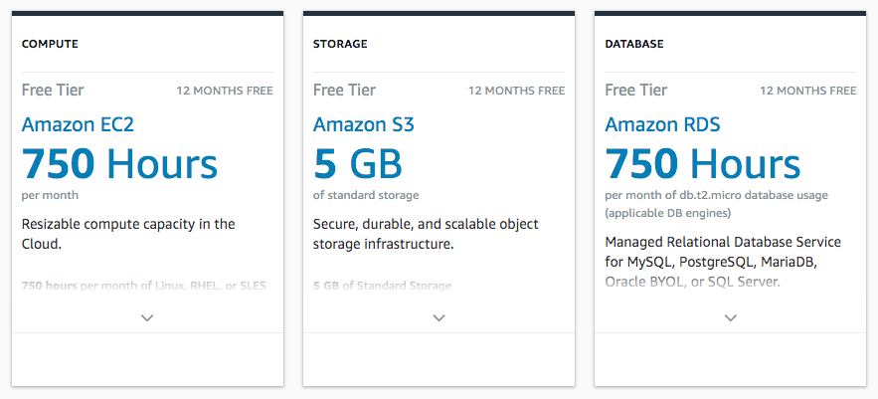Open the Amazon S3 link
This screenshot has width=878, height=399.
pyautogui.click(x=363, y=124)
